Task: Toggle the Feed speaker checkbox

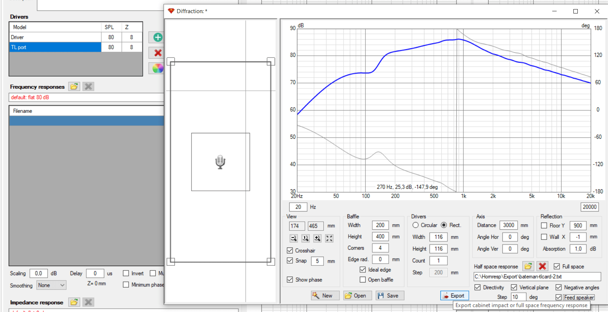Action: pos(558,297)
